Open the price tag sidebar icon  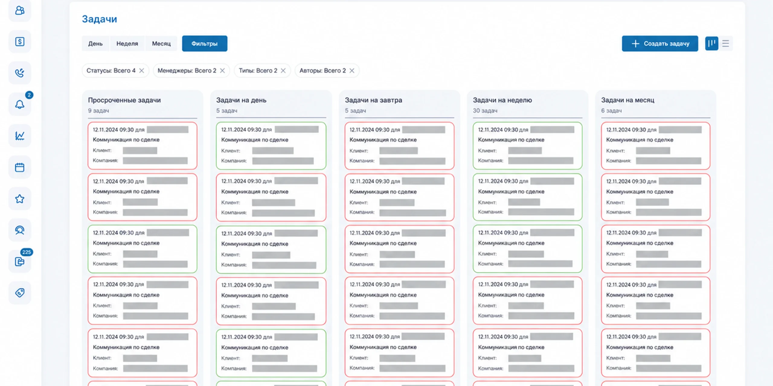pos(20,293)
